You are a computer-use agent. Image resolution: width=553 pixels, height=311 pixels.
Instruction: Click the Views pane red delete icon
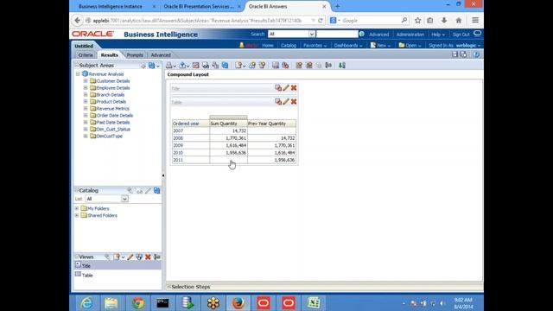pos(148,257)
